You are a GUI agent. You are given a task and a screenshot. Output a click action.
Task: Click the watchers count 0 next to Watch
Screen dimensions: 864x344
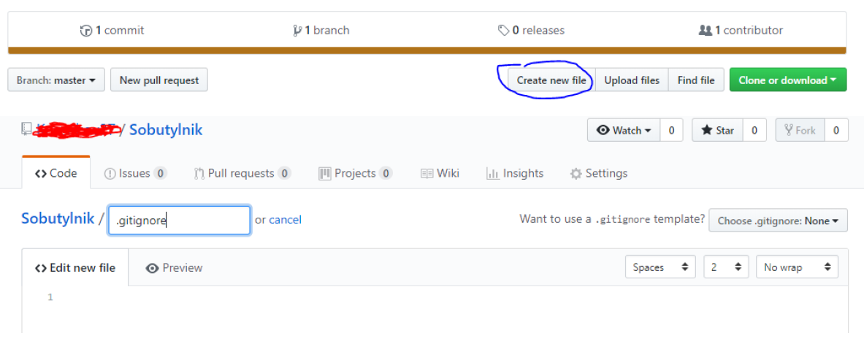point(671,130)
